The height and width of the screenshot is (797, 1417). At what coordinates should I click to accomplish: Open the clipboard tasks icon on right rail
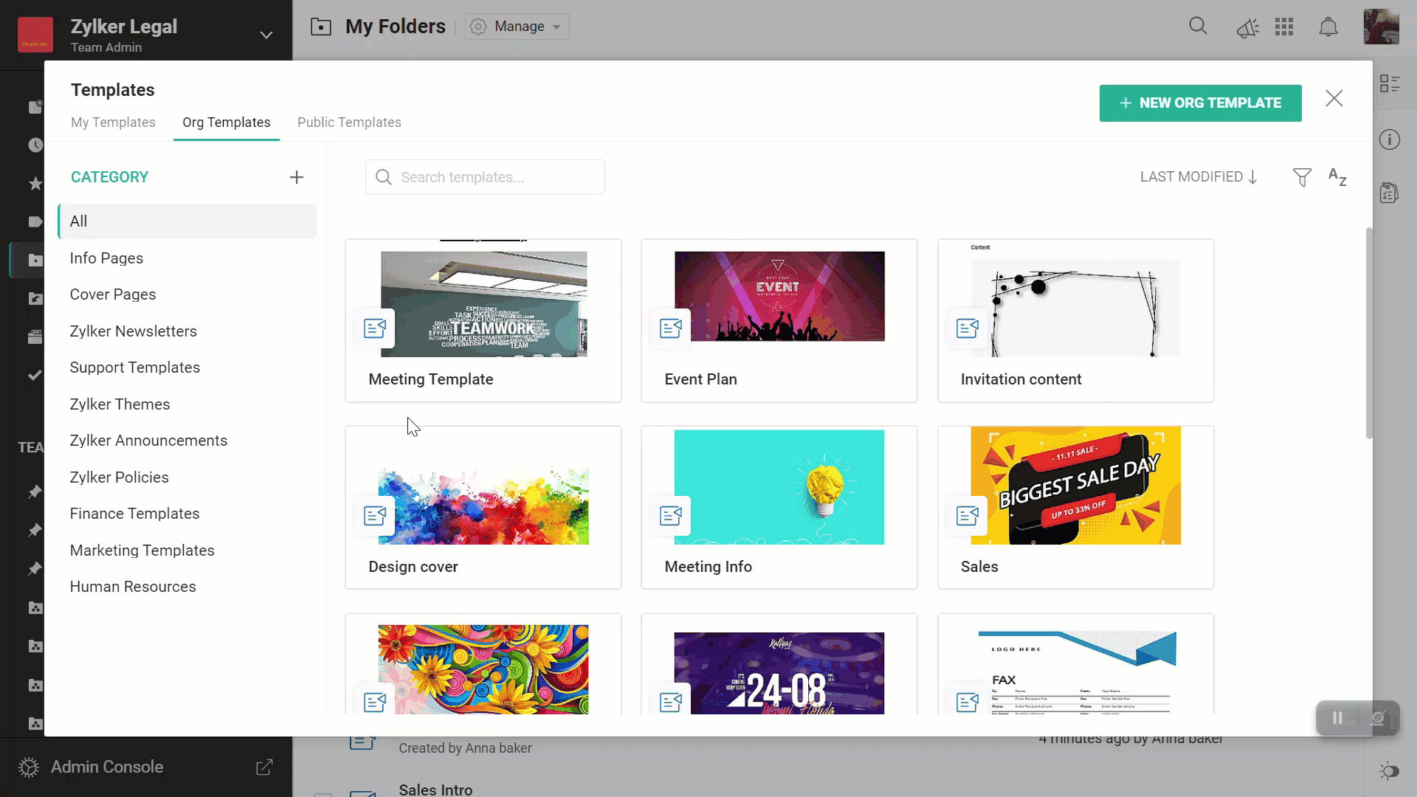(1389, 193)
